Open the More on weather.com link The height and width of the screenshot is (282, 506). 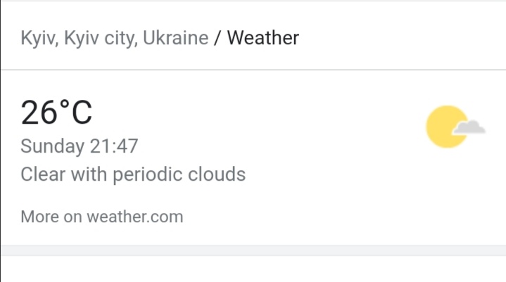102,217
